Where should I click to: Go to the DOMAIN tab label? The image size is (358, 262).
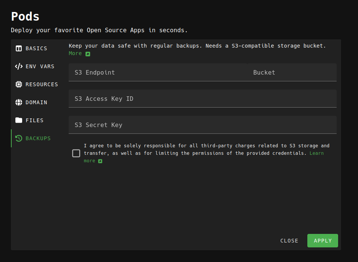pos(36,102)
